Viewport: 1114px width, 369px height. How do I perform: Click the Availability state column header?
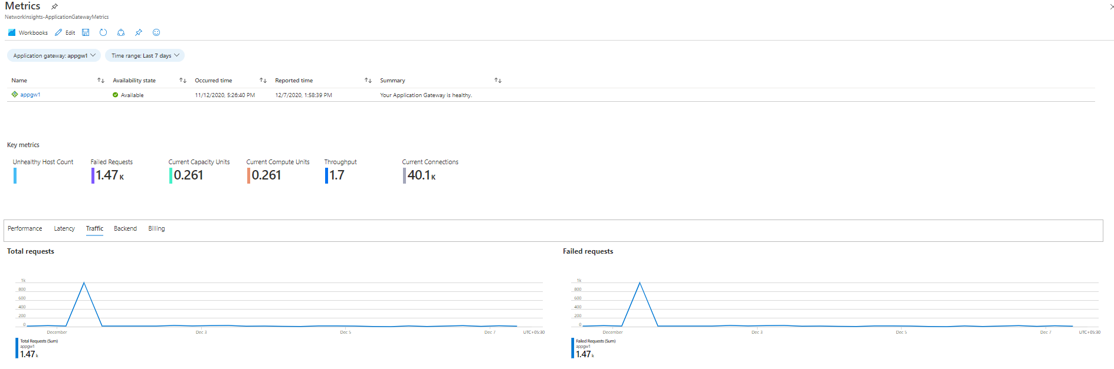[x=134, y=80]
